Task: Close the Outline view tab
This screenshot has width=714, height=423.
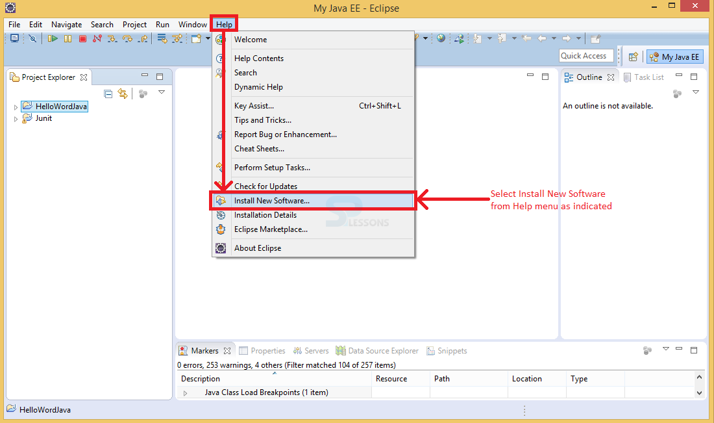Action: point(611,77)
